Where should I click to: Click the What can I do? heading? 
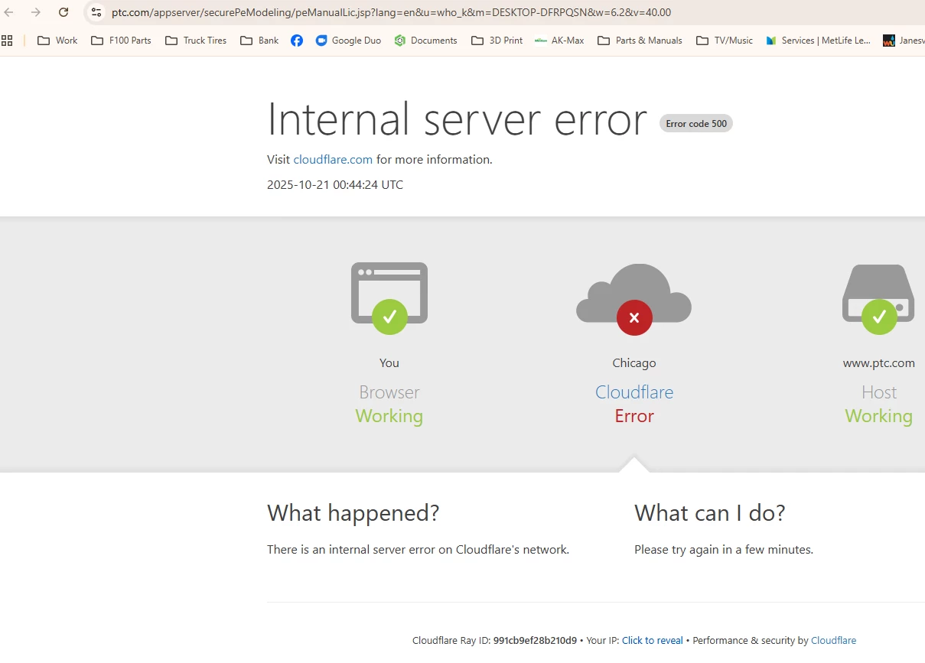coord(710,512)
